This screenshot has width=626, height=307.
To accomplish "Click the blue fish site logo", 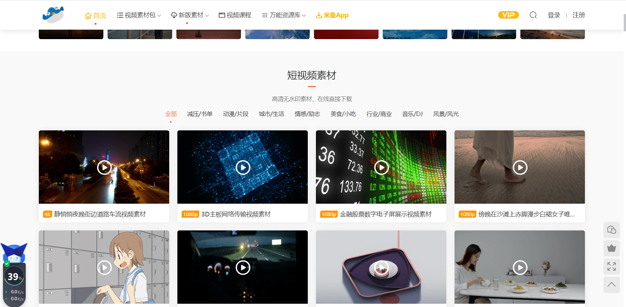I will 53,15.
